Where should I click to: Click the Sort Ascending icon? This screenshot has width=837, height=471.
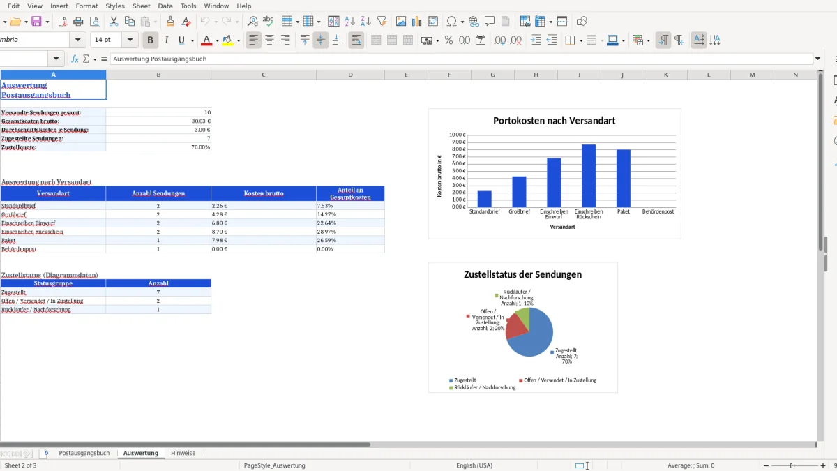click(350, 22)
